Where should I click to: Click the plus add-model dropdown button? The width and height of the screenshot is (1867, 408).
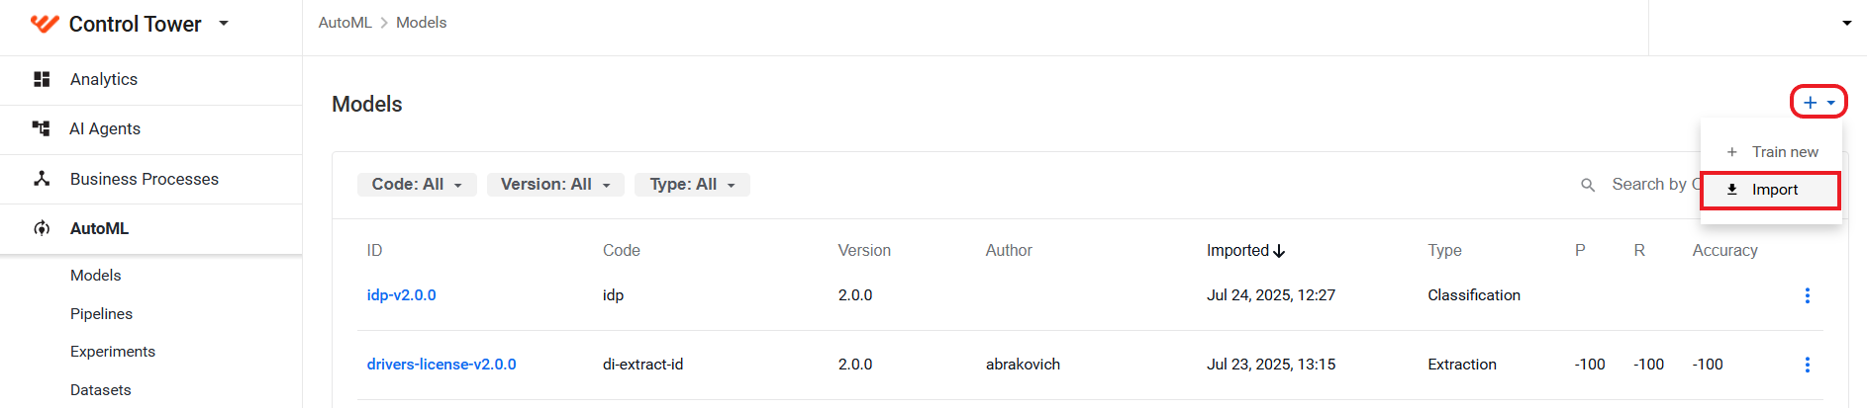[x=1818, y=103]
